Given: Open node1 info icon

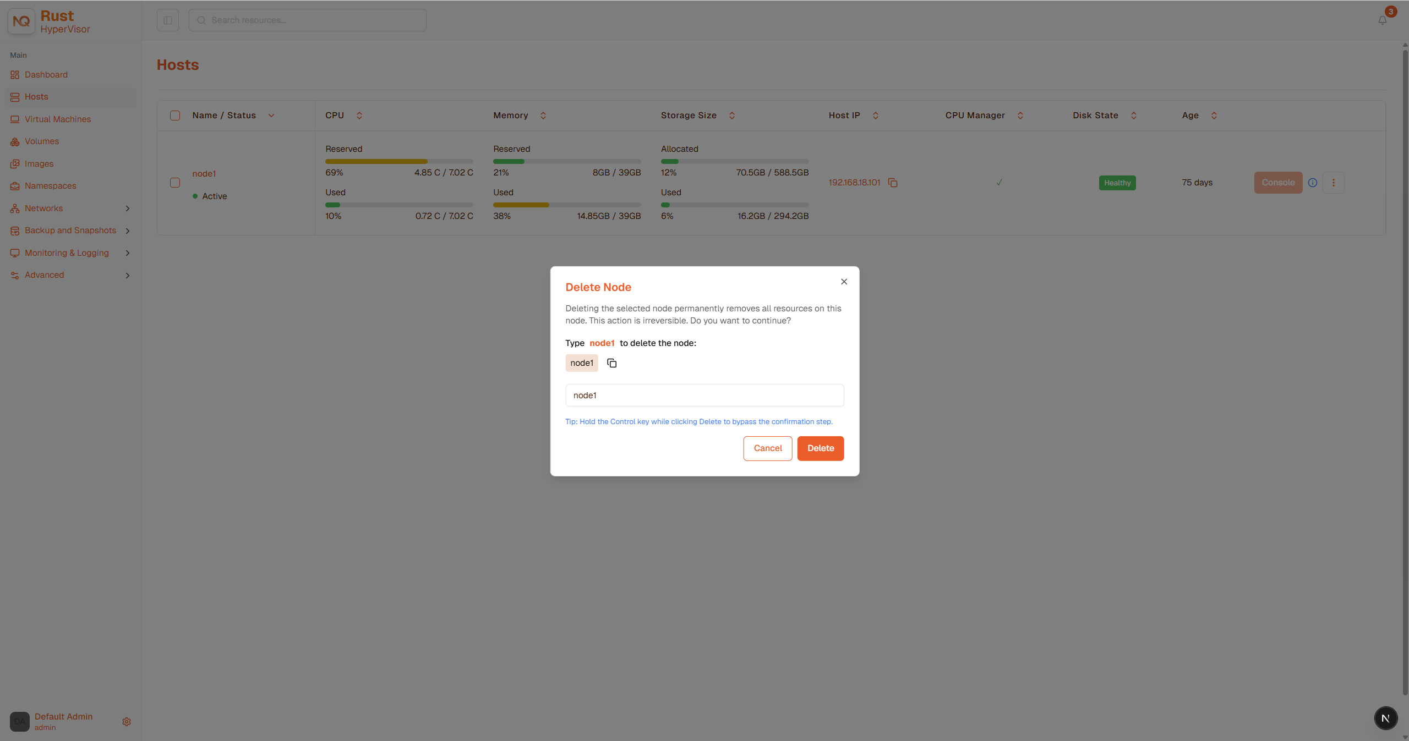Looking at the screenshot, I should coord(1313,183).
